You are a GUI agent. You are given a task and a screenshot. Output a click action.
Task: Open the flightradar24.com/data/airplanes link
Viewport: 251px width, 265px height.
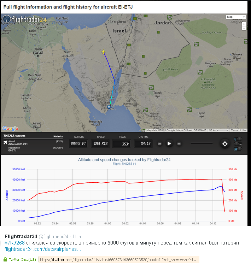tap(42, 249)
